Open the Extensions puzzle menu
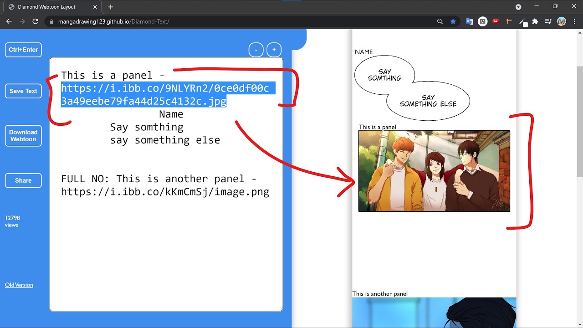The height and width of the screenshot is (328, 583). pos(535,21)
